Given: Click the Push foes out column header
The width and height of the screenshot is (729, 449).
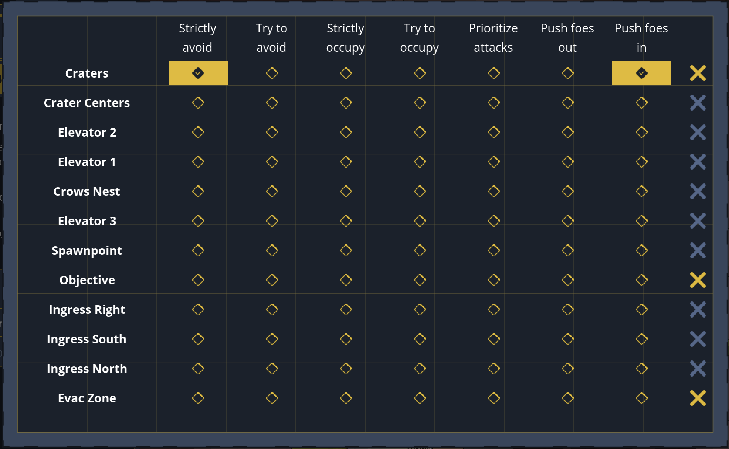Looking at the screenshot, I should pyautogui.click(x=567, y=38).
